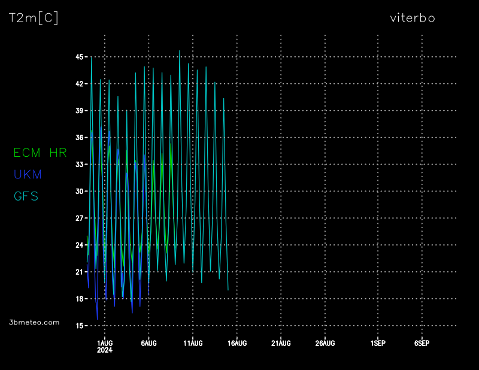The width and height of the screenshot is (479, 370).
Task: Open the 3bmeteo.com watermark link
Action: click(35, 322)
